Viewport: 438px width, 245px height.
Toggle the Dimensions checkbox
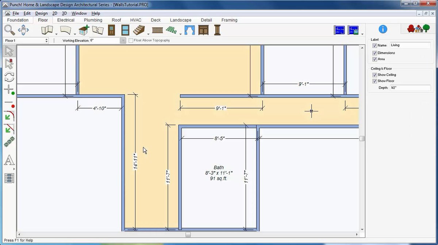pos(374,53)
